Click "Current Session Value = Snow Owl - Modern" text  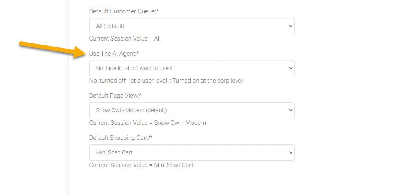(147, 123)
